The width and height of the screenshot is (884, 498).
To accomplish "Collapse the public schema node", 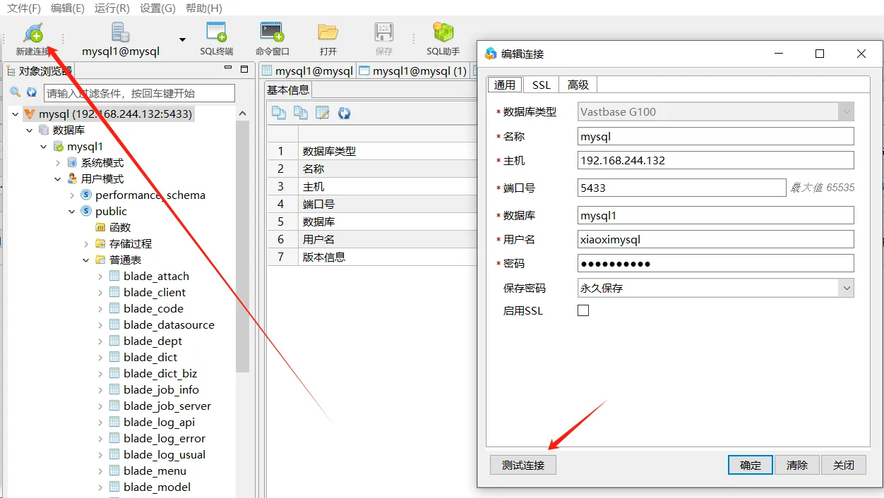I will pos(72,212).
